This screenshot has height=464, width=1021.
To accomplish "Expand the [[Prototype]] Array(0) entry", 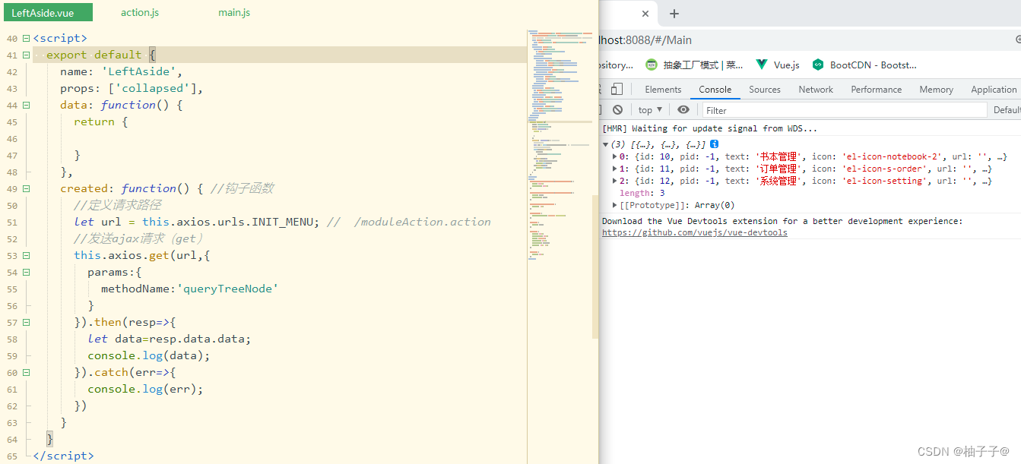I will click(615, 205).
